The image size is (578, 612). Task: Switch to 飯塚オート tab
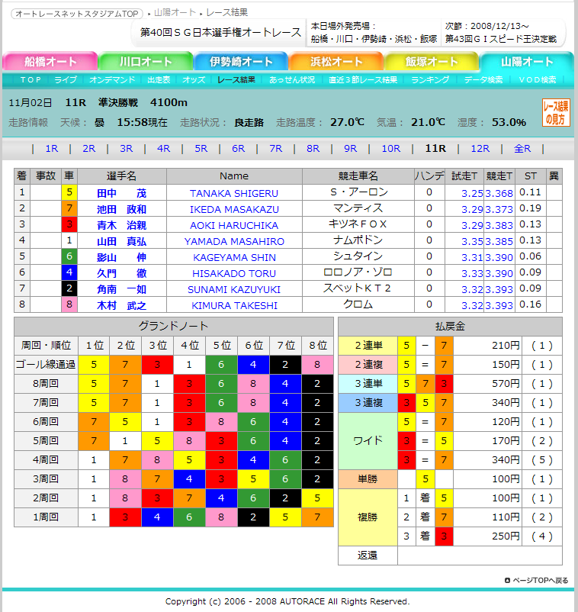point(432,61)
